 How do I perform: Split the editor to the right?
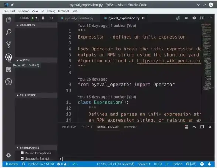(202, 18)
